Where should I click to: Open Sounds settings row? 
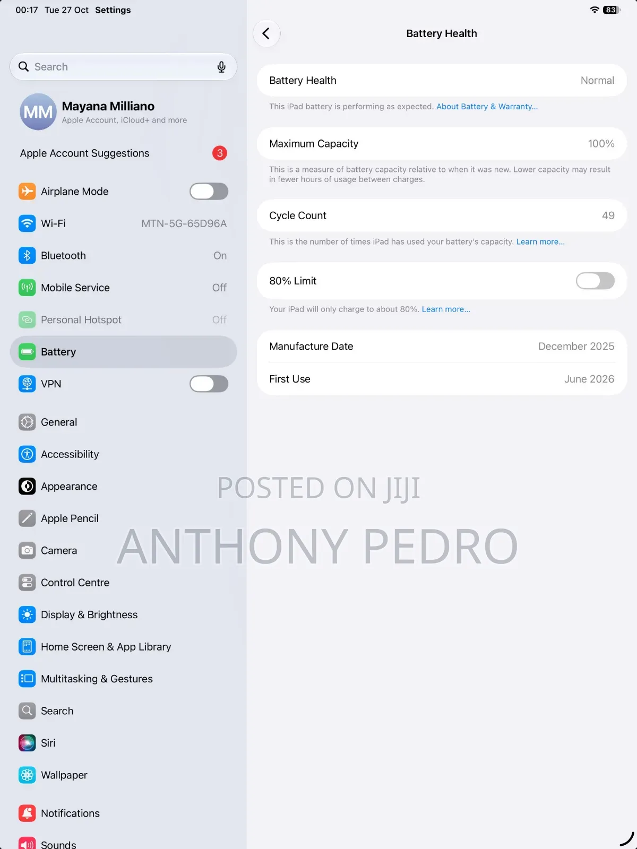coord(123,843)
